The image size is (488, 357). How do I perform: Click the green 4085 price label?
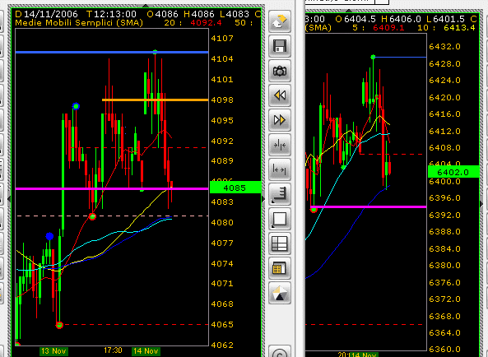[x=235, y=188]
